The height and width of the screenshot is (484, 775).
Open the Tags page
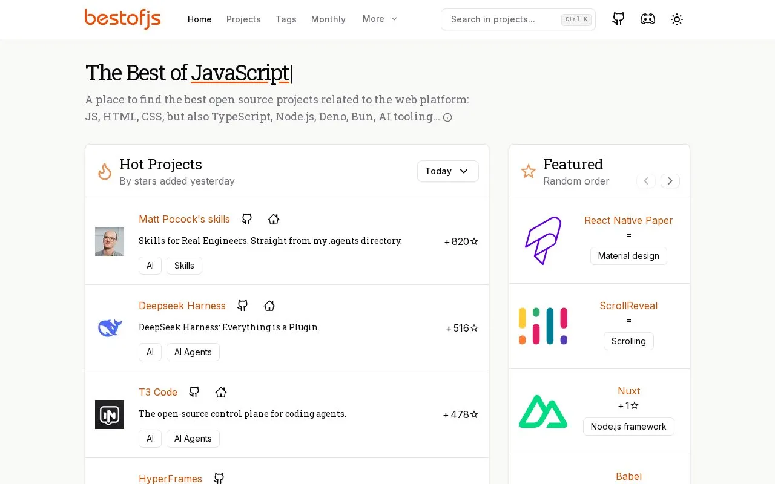coord(286,19)
